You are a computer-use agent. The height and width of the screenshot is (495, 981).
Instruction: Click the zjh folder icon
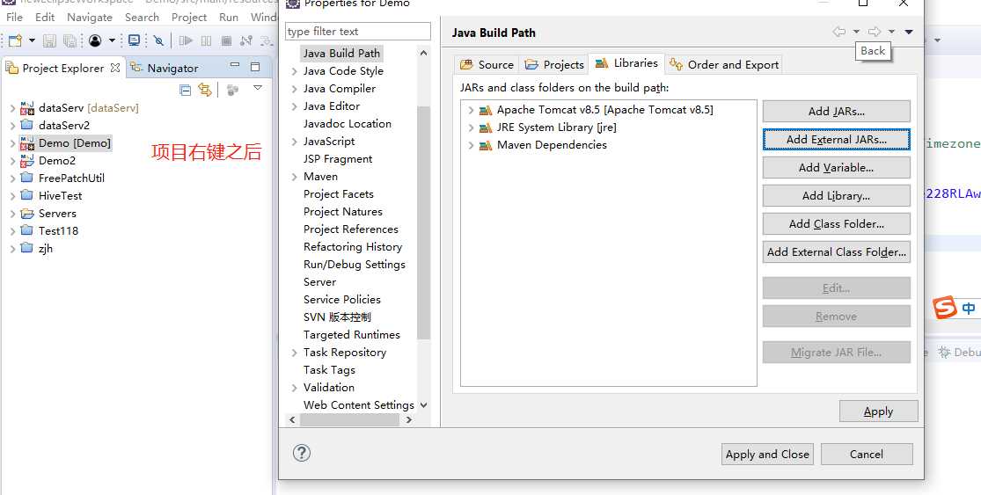point(27,248)
